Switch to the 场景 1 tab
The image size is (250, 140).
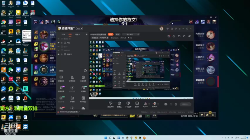(77, 35)
